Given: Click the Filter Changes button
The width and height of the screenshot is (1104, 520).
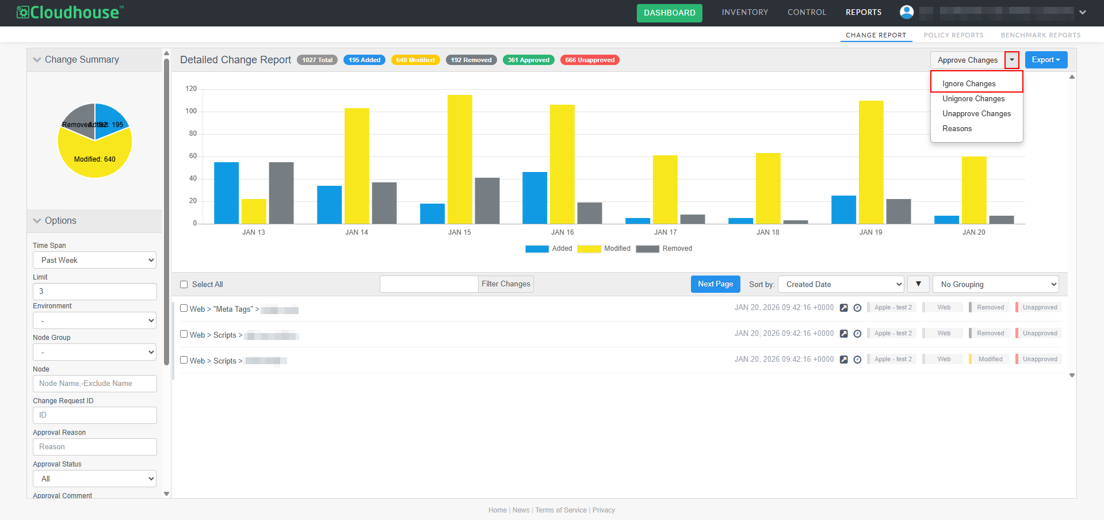Looking at the screenshot, I should point(506,284).
